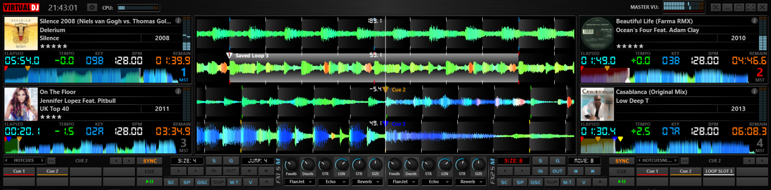Image resolution: width=771 pixels, height=190 pixels.
Task: Double the right loop size arrow
Action: pos(522,171)
